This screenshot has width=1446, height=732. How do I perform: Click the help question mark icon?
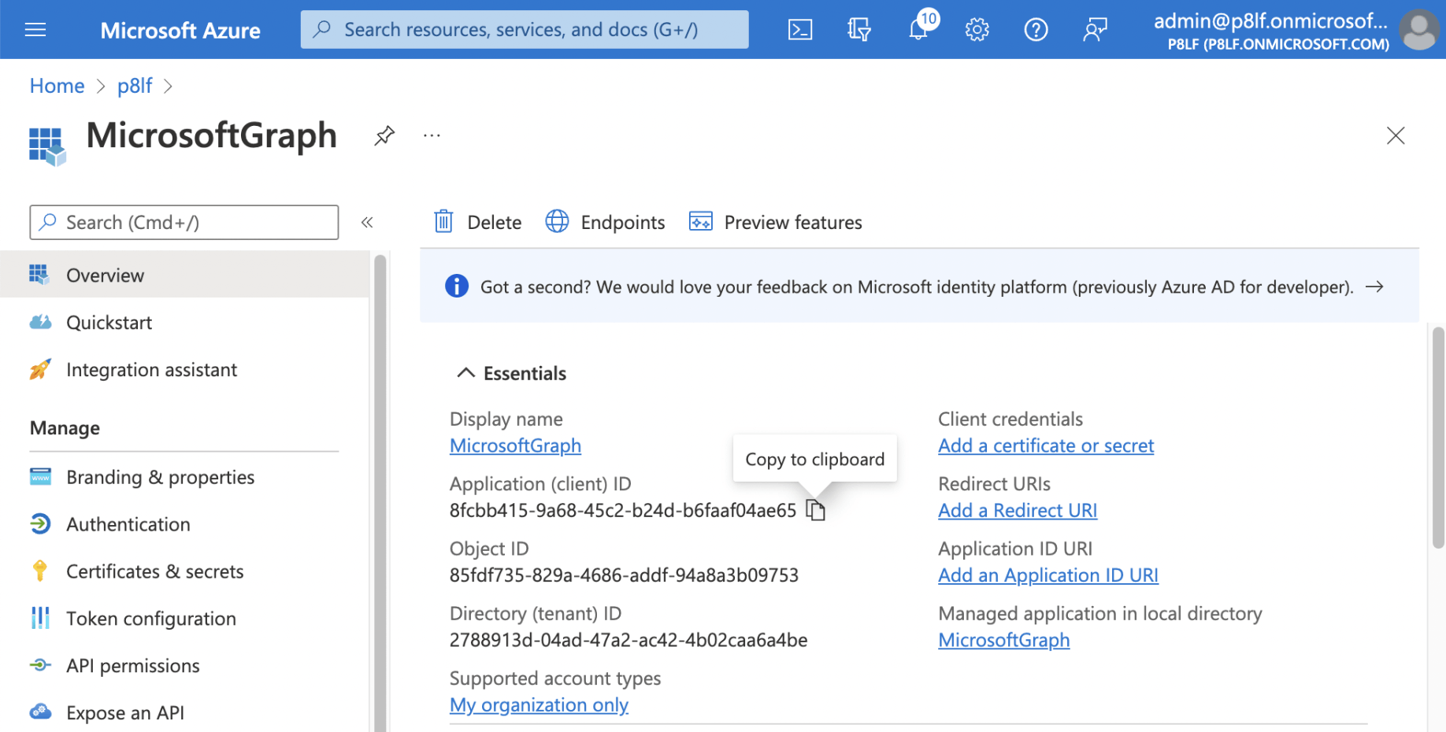(1036, 30)
